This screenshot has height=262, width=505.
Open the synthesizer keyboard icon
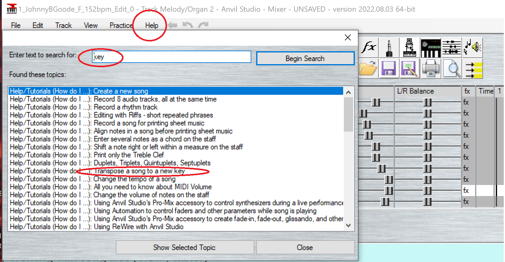(431, 48)
